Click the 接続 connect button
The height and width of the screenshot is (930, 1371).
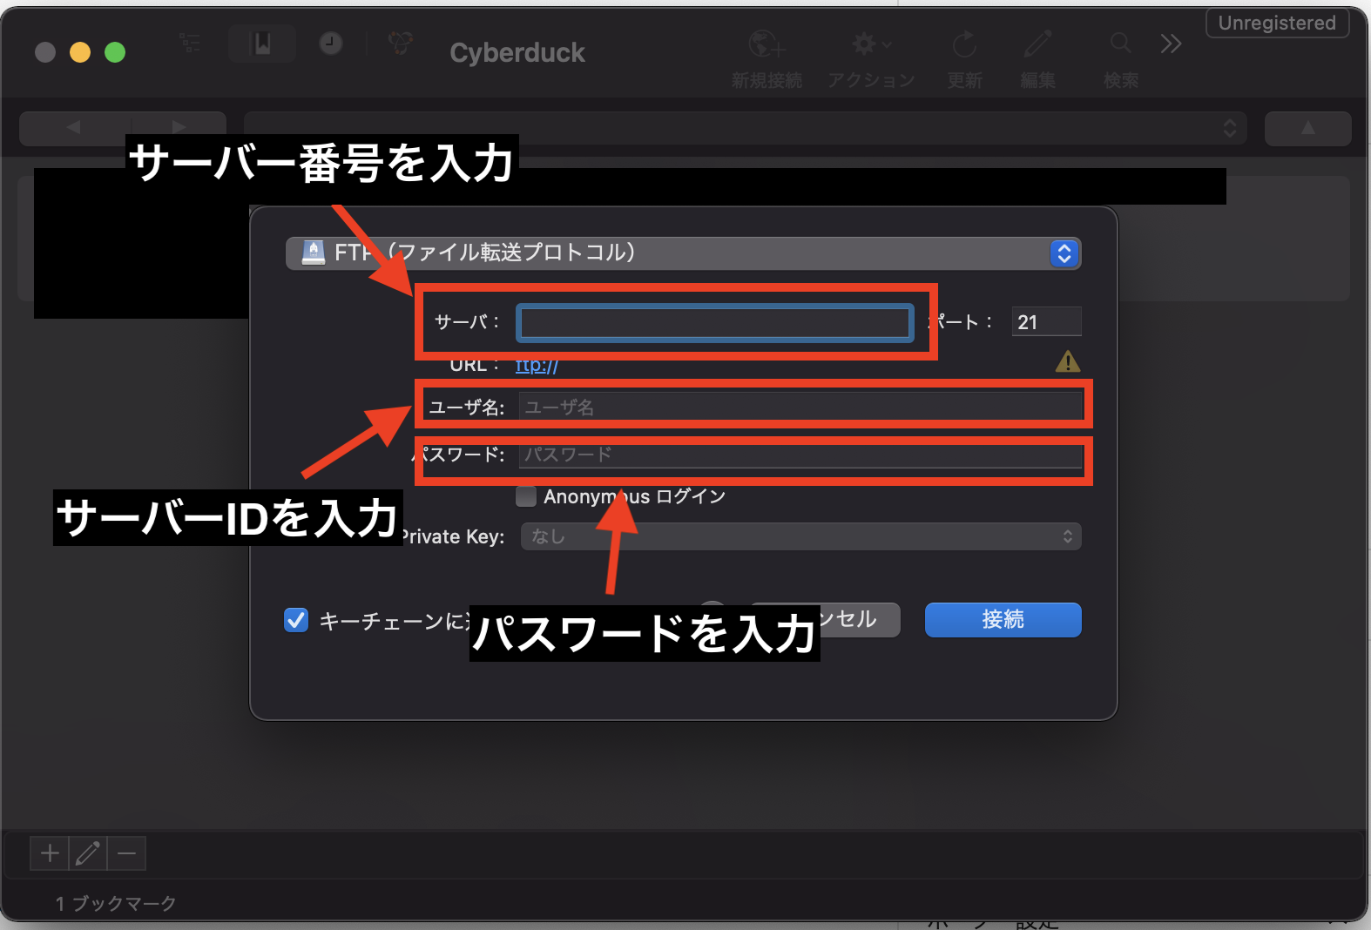click(x=1003, y=619)
